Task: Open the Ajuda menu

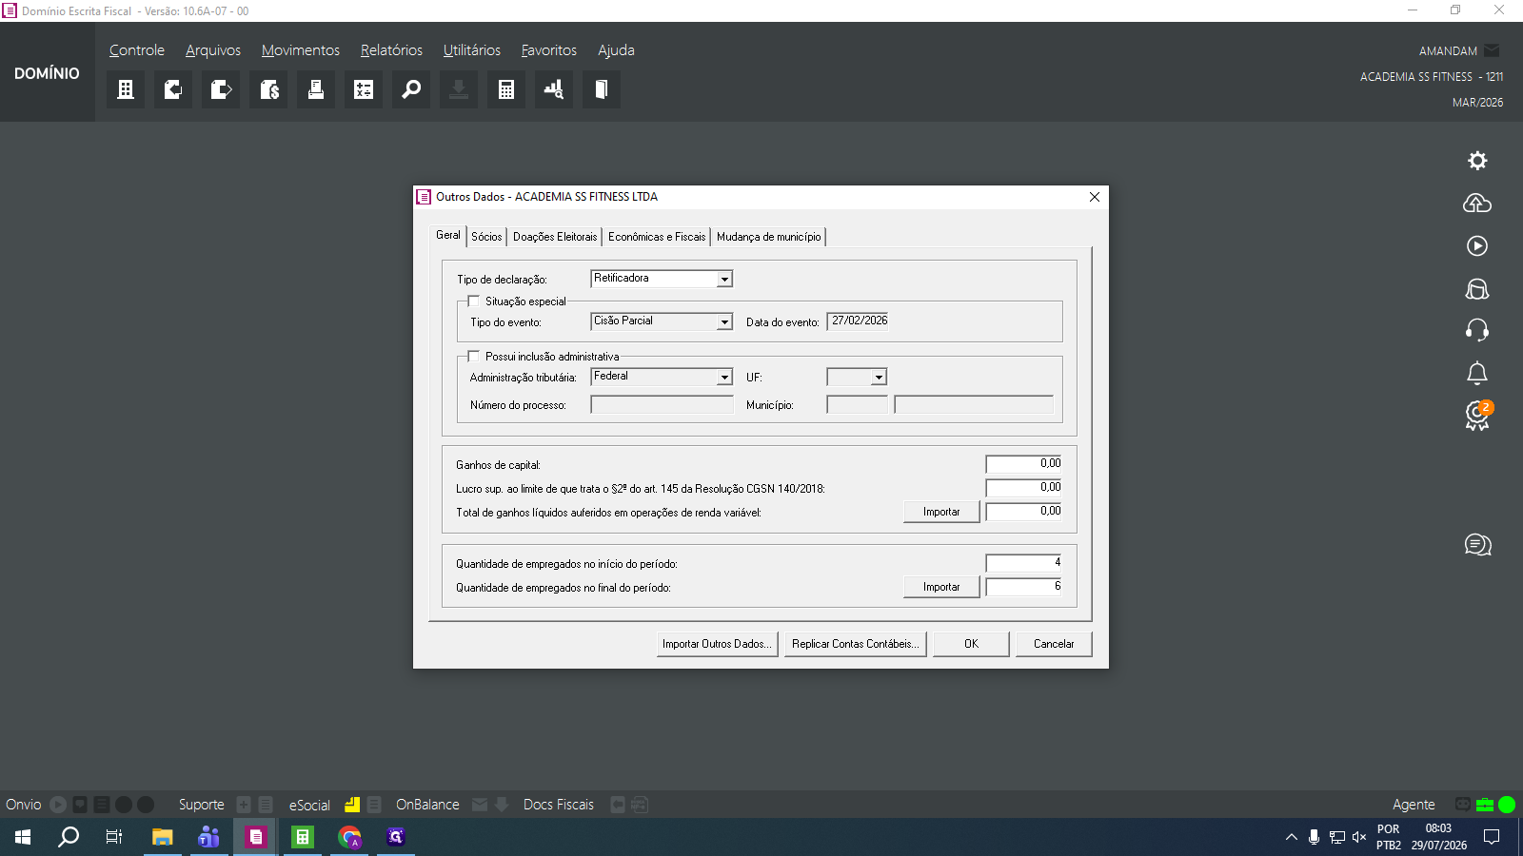Action: coord(616,50)
